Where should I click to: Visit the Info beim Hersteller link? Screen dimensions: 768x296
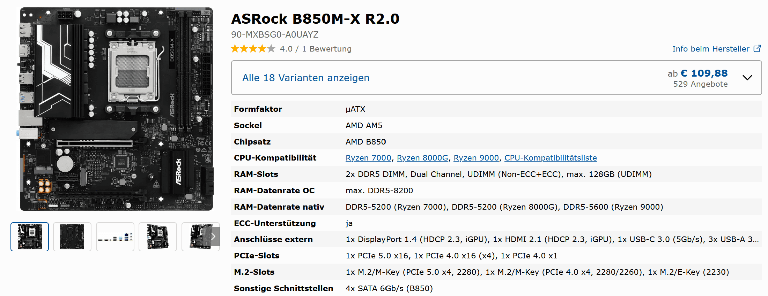click(x=711, y=49)
